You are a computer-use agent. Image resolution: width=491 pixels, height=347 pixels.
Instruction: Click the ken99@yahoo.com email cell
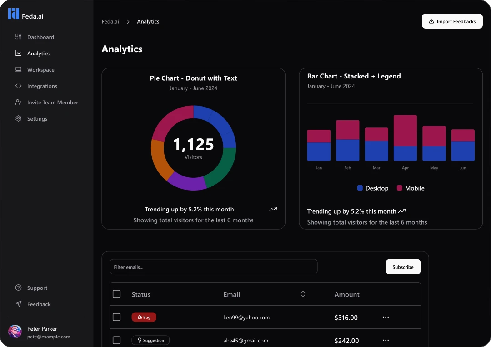click(246, 318)
